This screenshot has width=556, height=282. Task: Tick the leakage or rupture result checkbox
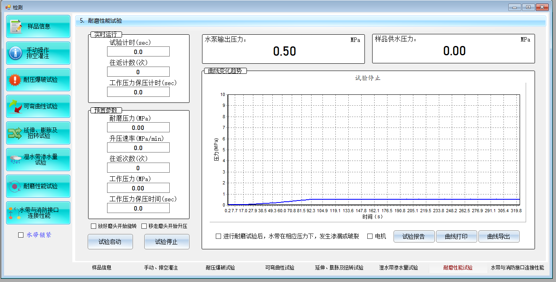click(x=219, y=236)
